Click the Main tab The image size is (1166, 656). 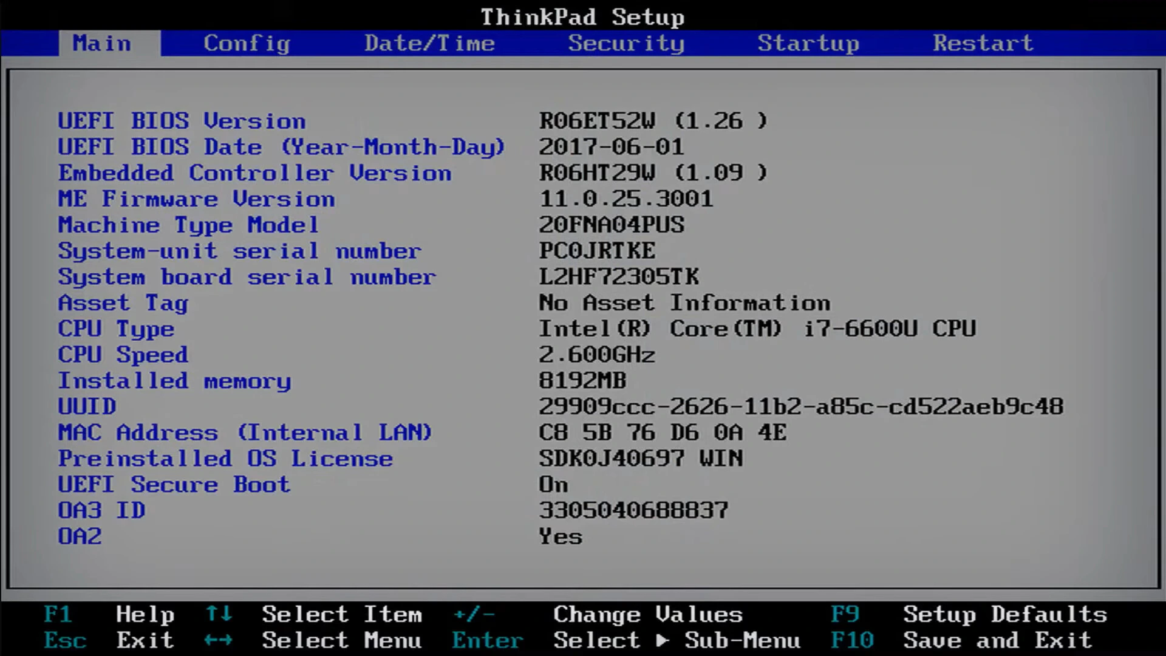(x=102, y=43)
